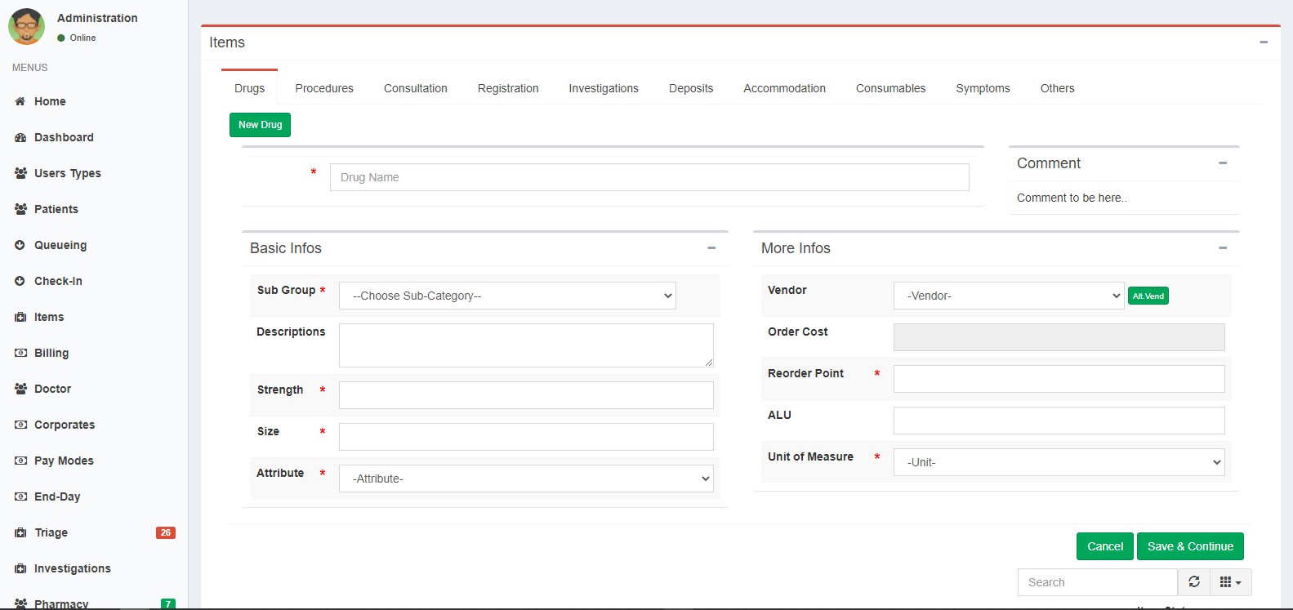Click the administrator avatar picture
Image resolution: width=1293 pixels, height=610 pixels.
pyautogui.click(x=27, y=27)
